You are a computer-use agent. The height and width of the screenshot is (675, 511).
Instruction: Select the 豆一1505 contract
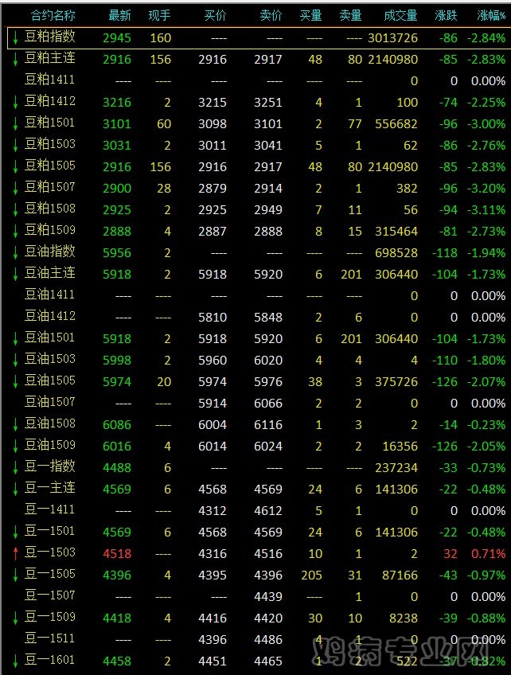[x=49, y=575]
